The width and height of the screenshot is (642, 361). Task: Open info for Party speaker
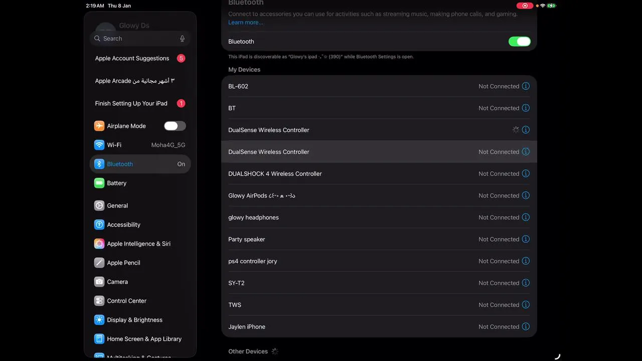pyautogui.click(x=526, y=239)
